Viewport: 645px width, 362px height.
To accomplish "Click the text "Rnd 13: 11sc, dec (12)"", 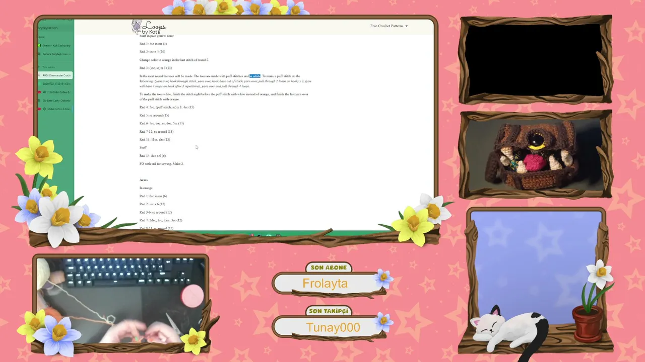I will pyautogui.click(x=155, y=140).
